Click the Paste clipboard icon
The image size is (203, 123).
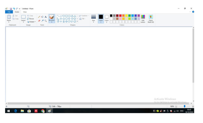coord(9,17)
